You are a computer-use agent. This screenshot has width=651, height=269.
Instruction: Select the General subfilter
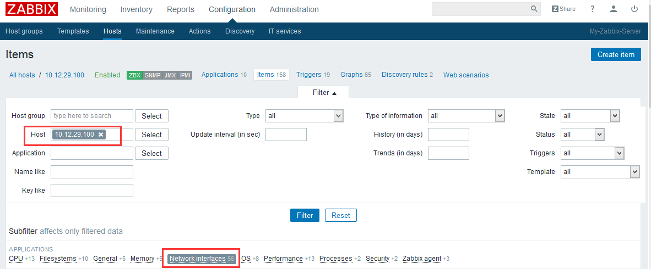(x=105, y=258)
